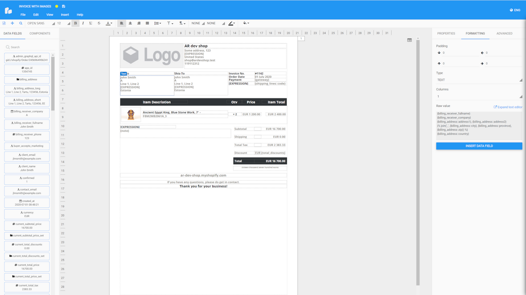This screenshot has width=526, height=295.
Task: Click the save icon beside INVOICE WITH IMAGES title
Action: (64, 6)
